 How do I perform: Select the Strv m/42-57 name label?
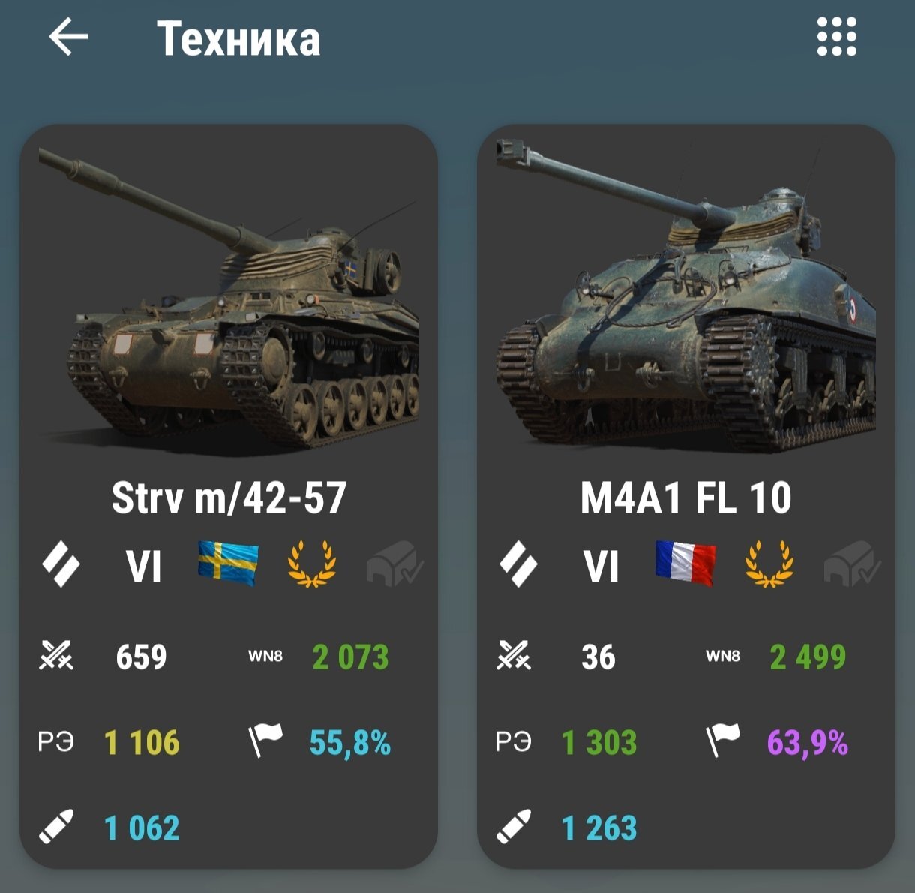[x=229, y=498]
